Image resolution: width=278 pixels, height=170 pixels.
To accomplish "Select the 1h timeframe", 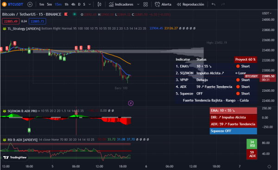I will [66, 5].
